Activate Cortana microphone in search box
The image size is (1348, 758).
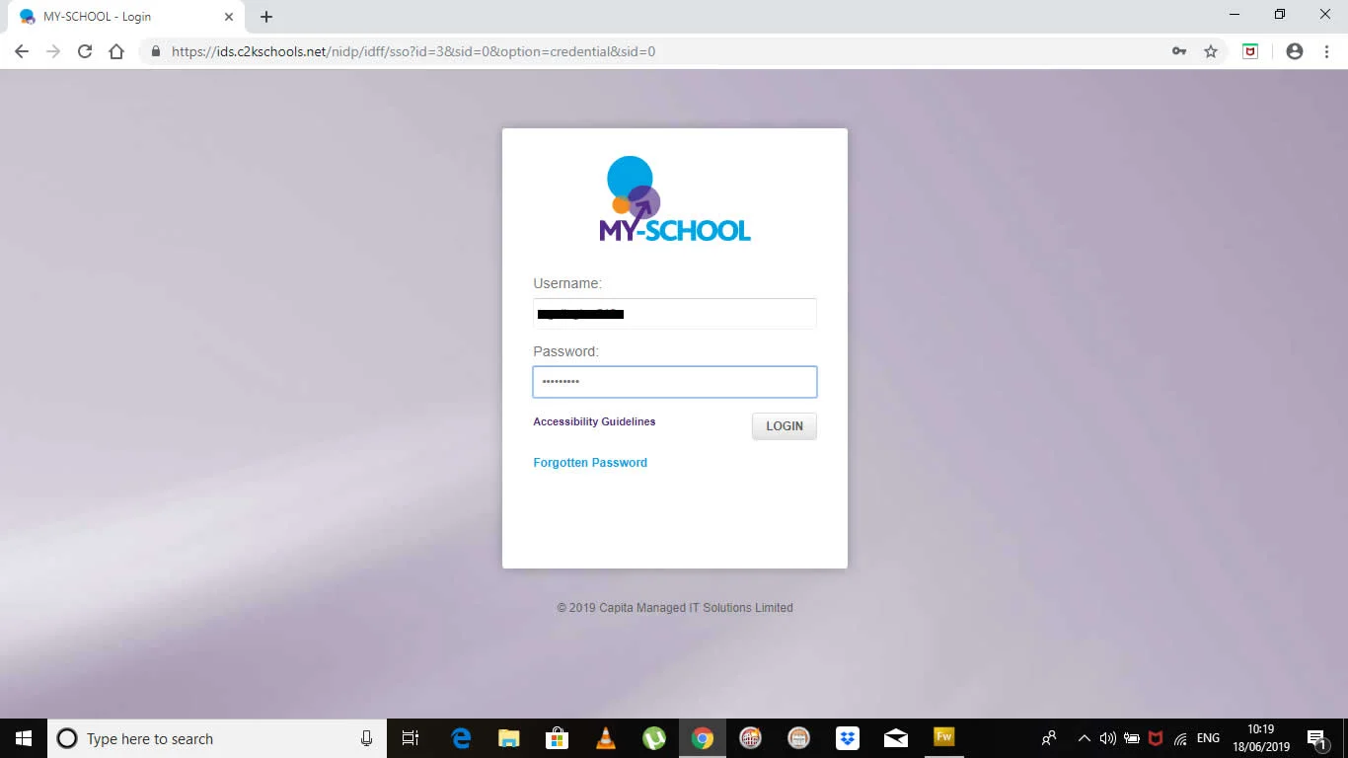point(366,738)
